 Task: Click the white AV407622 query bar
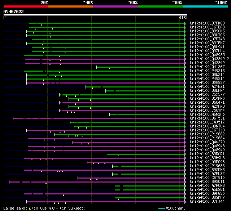click(95, 15)
